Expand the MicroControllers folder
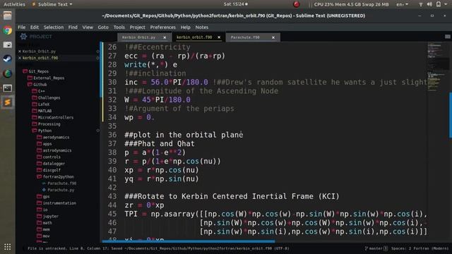The width and height of the screenshot is (452, 254). coord(53,118)
